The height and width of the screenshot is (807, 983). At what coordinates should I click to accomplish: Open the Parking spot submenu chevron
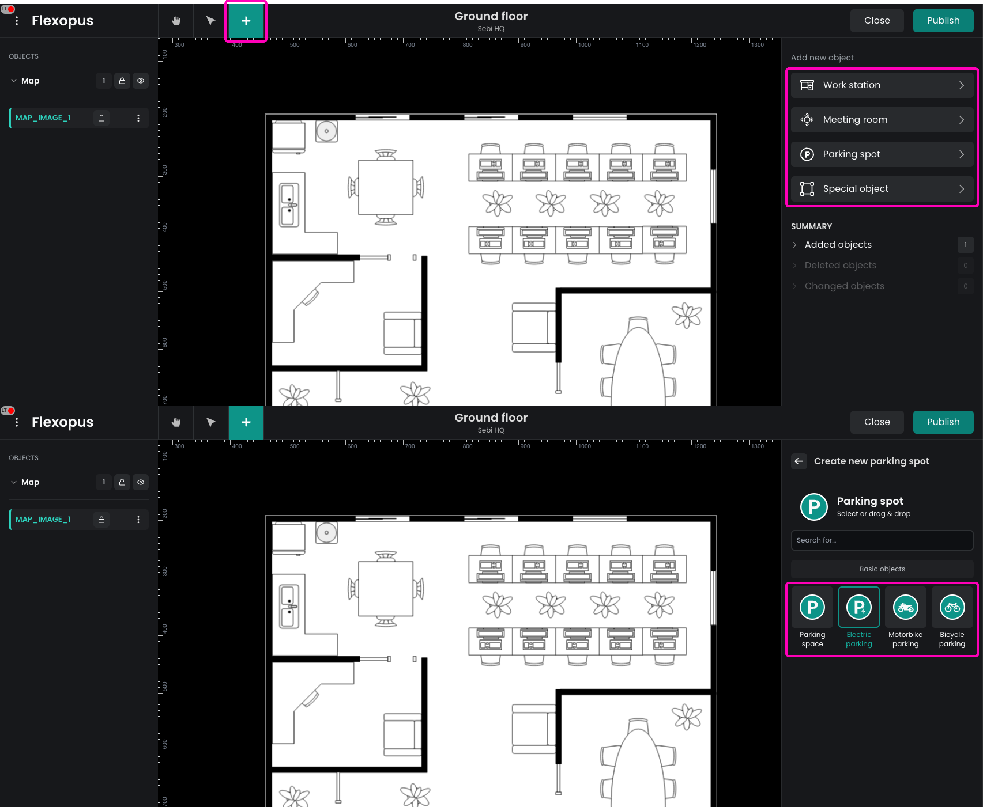pyautogui.click(x=961, y=154)
